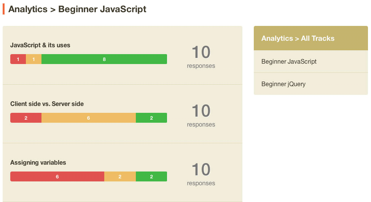
Task: Click red segment of Client side vs. Server side
Action: tap(26, 118)
